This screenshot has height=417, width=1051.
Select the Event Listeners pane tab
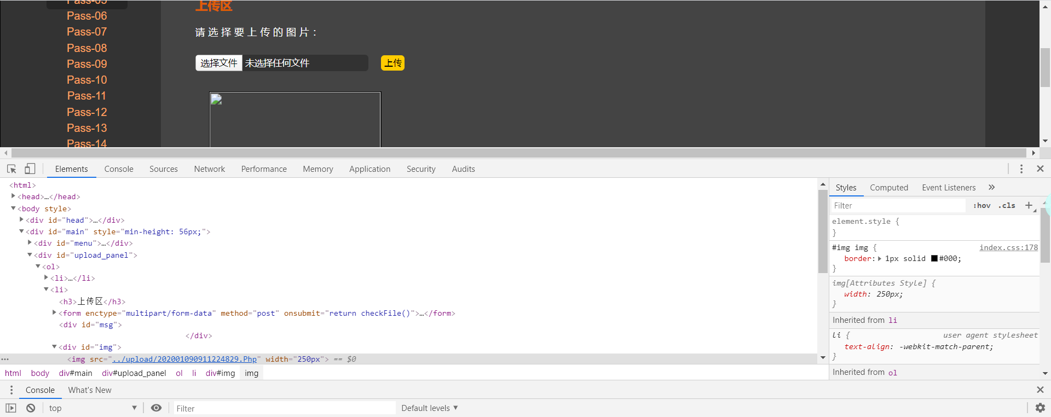click(x=949, y=188)
